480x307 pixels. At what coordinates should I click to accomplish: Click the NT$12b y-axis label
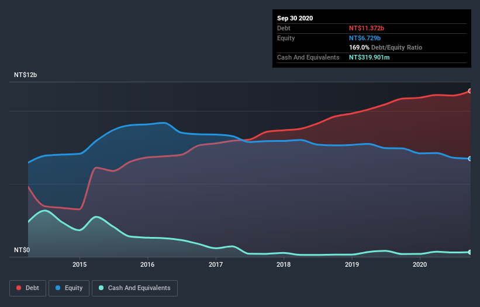[x=25, y=75]
